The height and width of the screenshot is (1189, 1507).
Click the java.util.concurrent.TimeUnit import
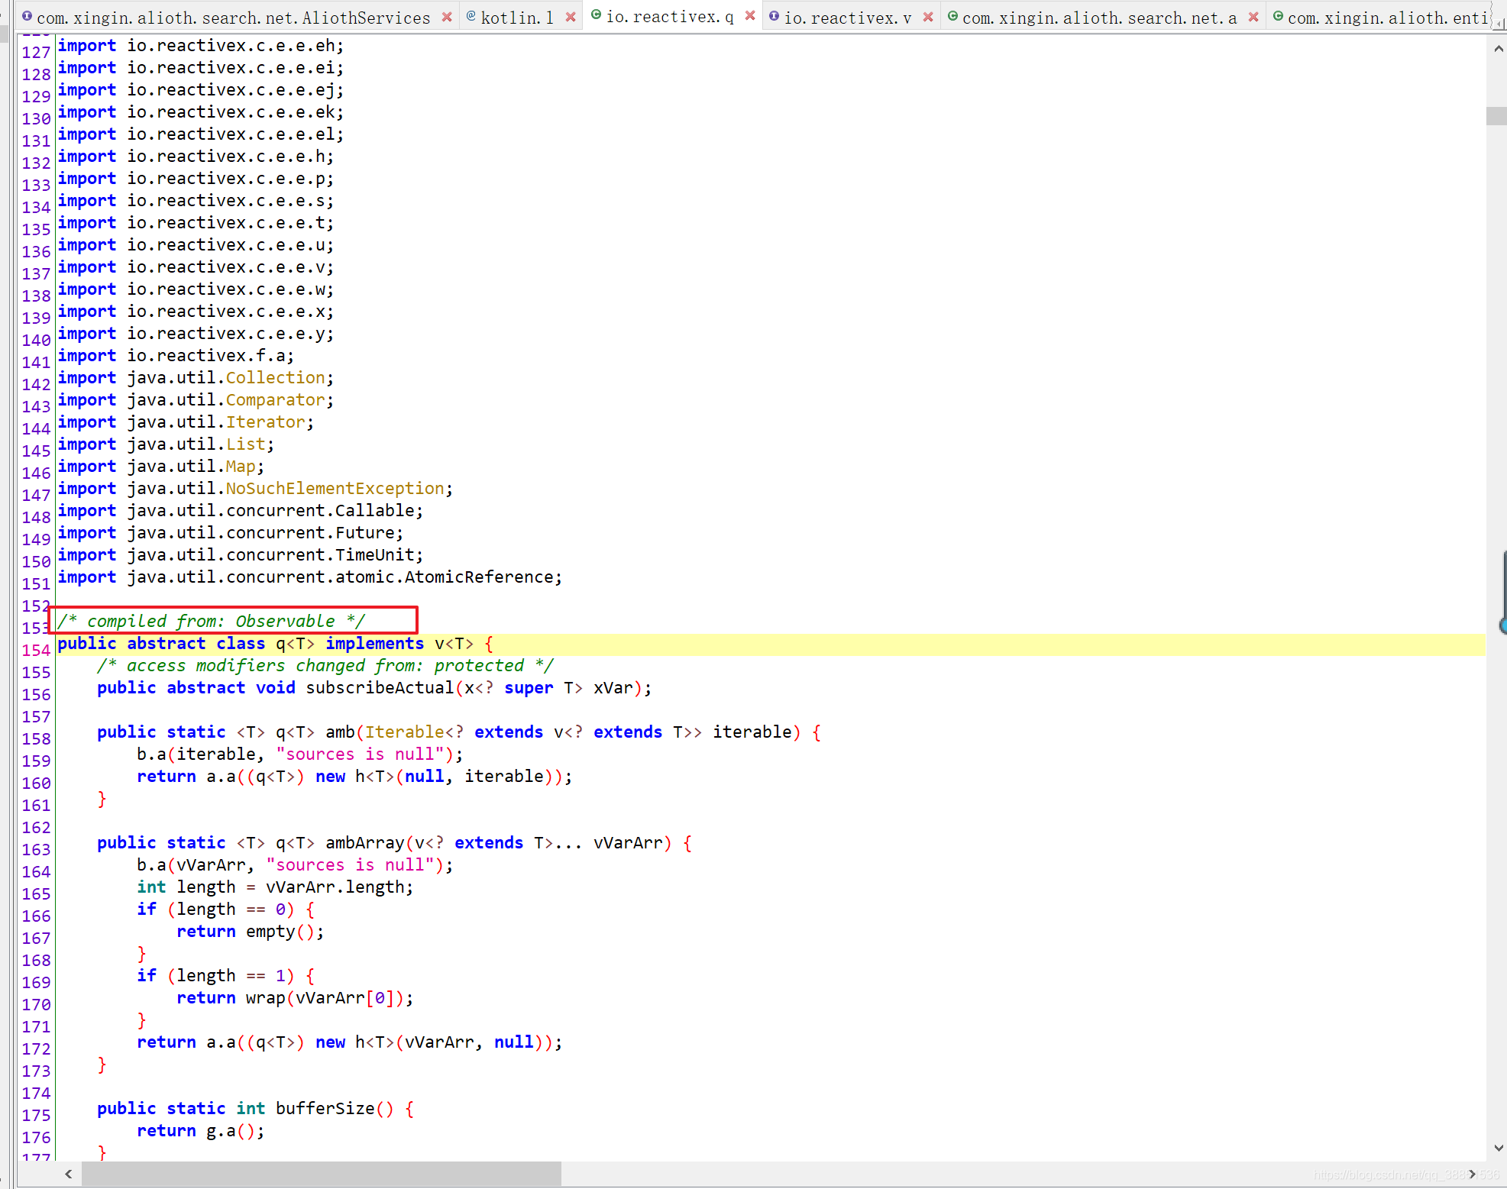tap(240, 555)
